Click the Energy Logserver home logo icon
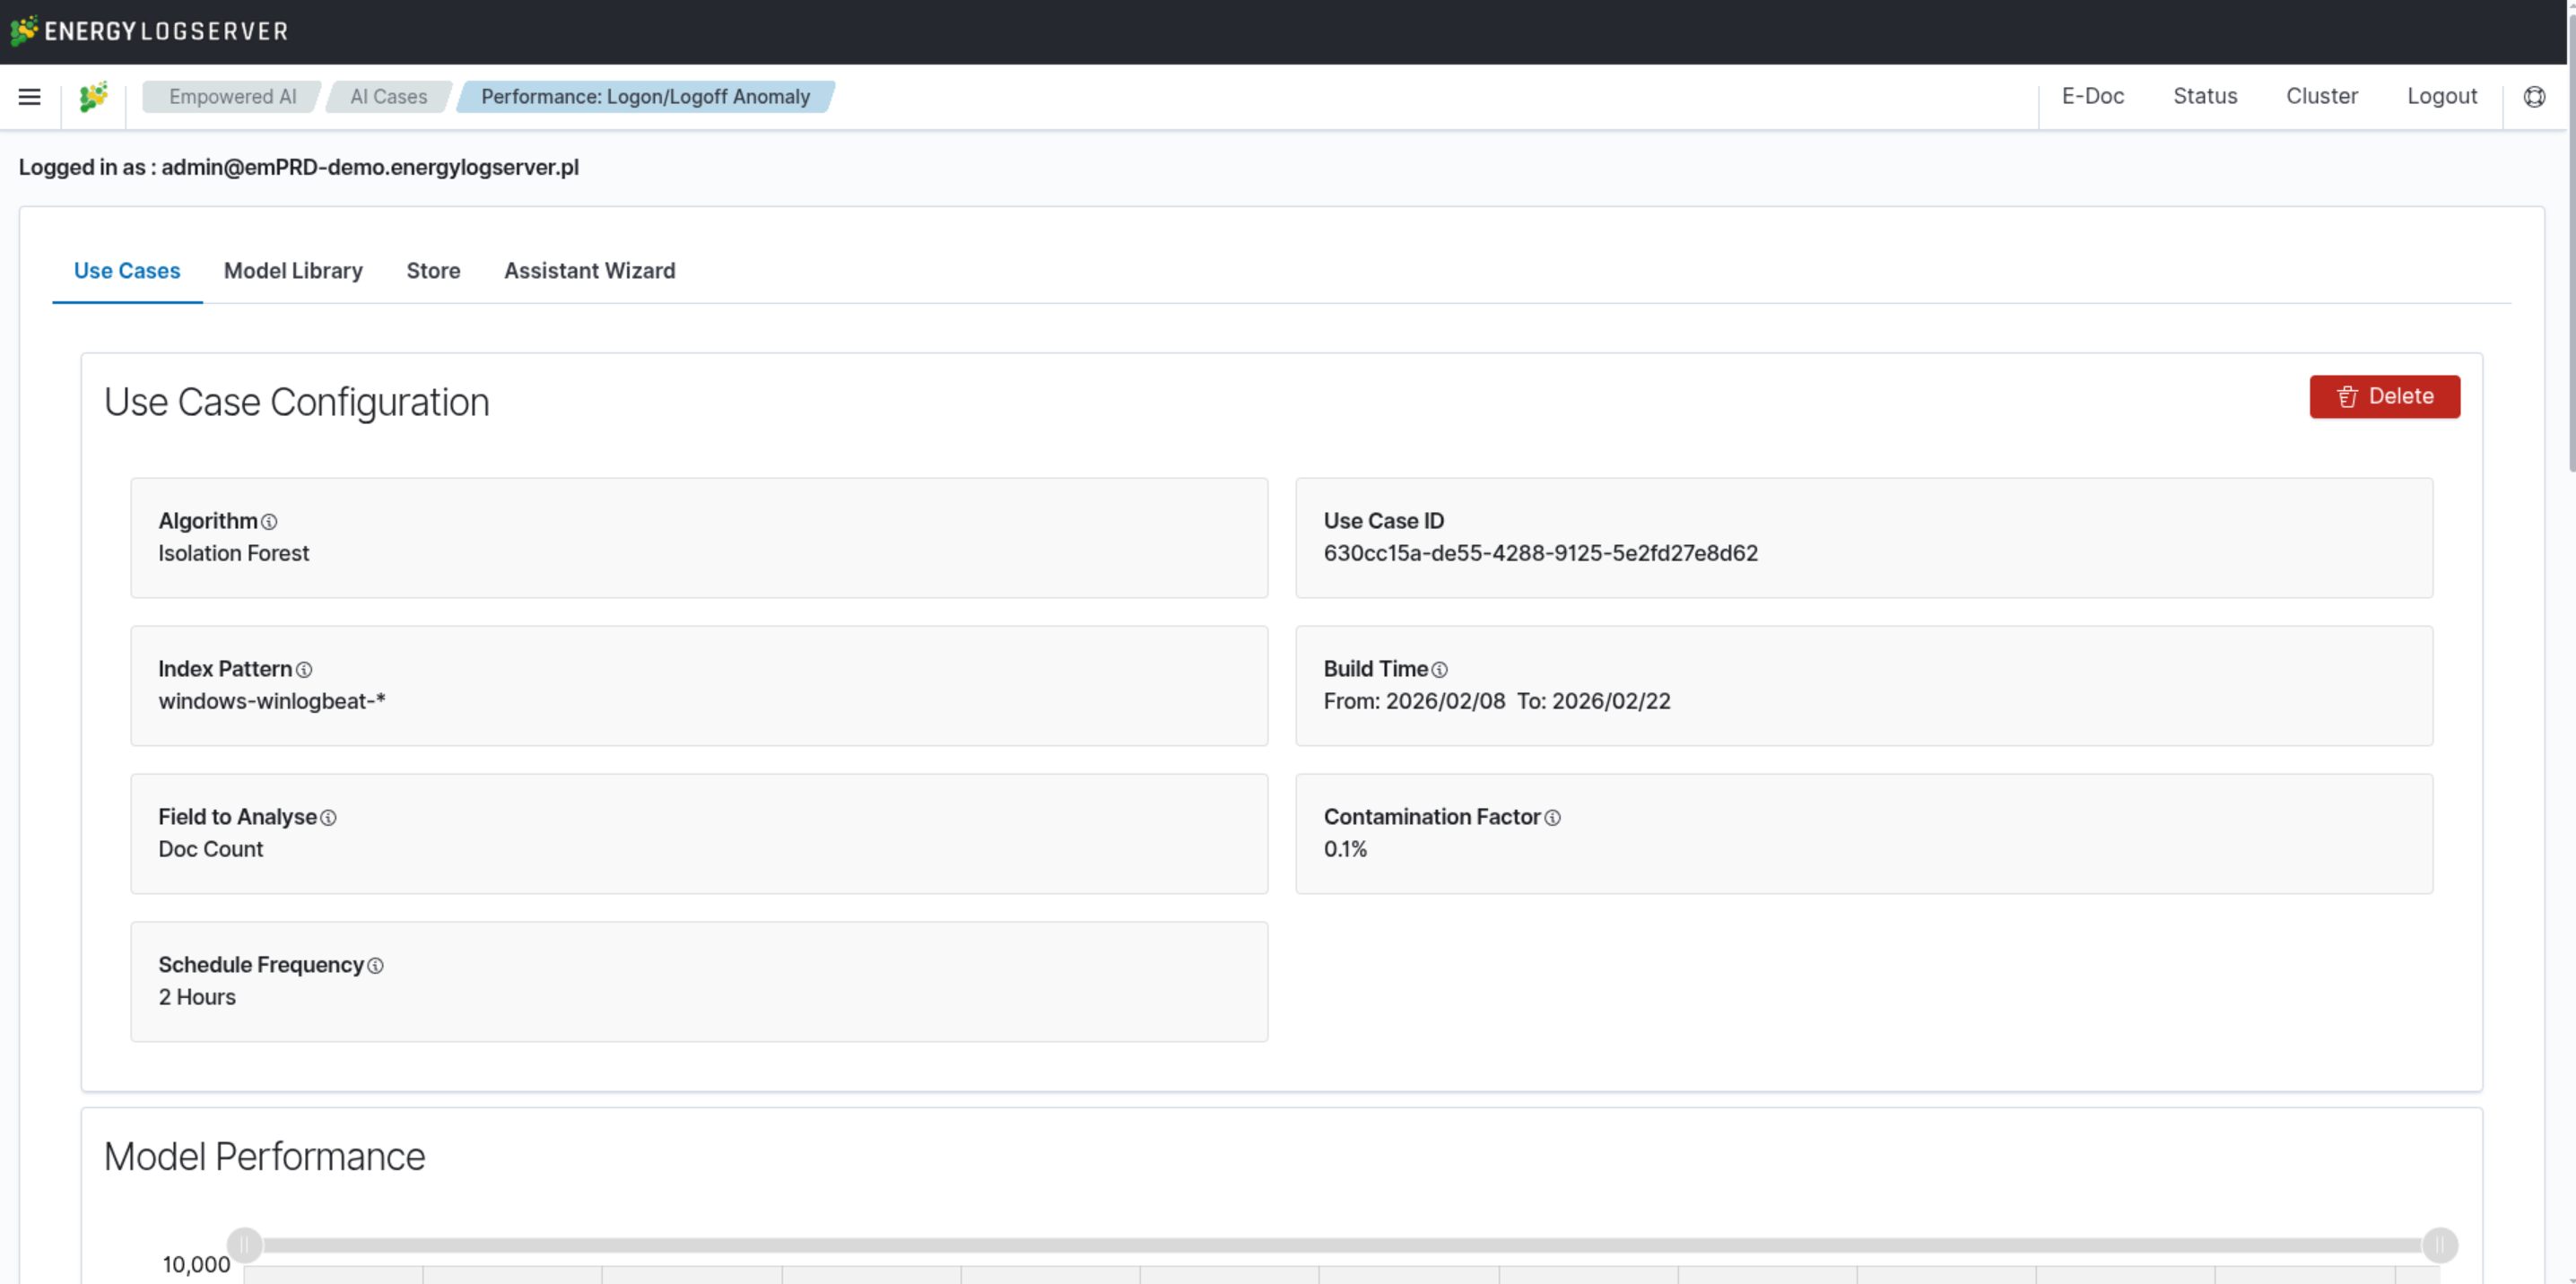The height and width of the screenshot is (1284, 2576). (x=94, y=97)
